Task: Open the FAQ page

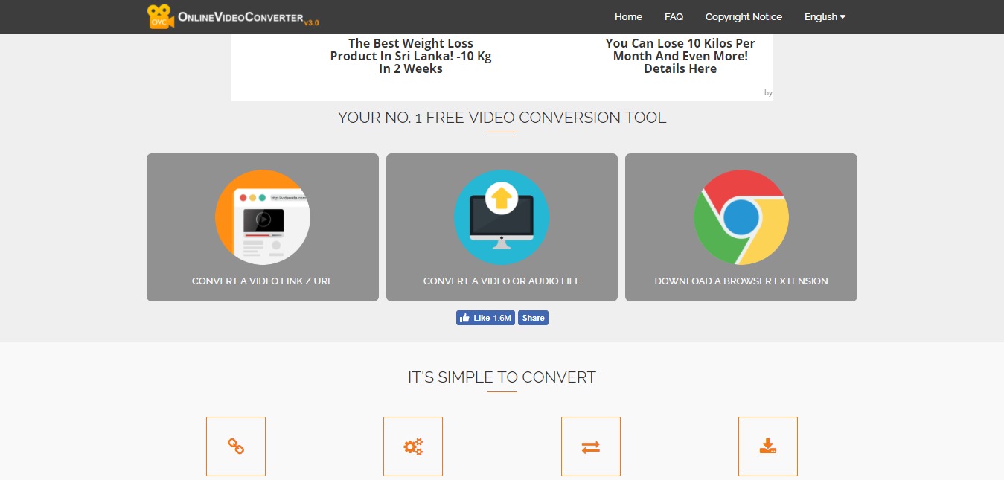Action: click(x=673, y=16)
